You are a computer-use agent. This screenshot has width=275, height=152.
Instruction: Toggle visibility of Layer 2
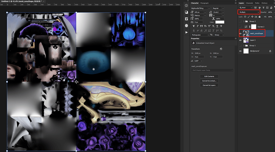coord(240,40)
